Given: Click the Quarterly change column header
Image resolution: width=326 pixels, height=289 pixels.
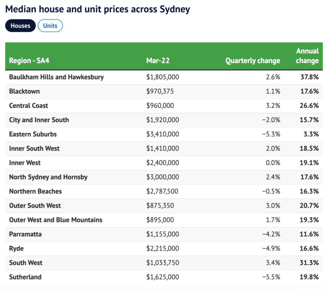Looking at the screenshot, I should (x=253, y=61).
